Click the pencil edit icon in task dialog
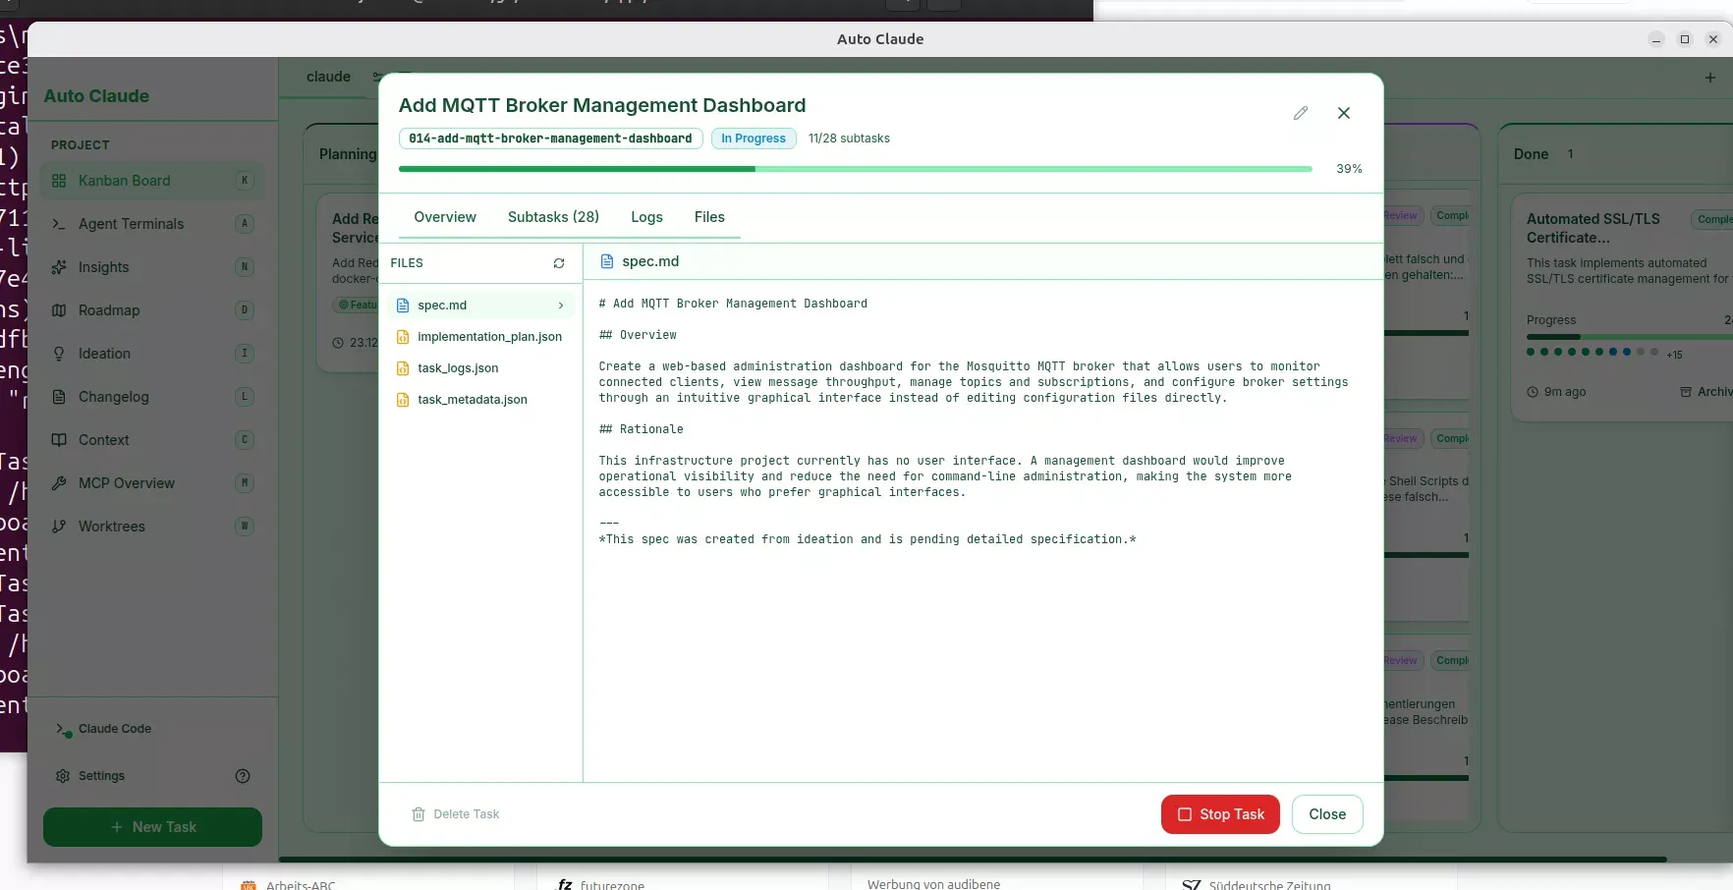Image resolution: width=1733 pixels, height=890 pixels. tap(1300, 113)
